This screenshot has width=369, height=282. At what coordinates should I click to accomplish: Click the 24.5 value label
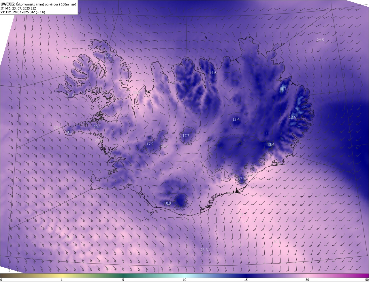pos(320,40)
